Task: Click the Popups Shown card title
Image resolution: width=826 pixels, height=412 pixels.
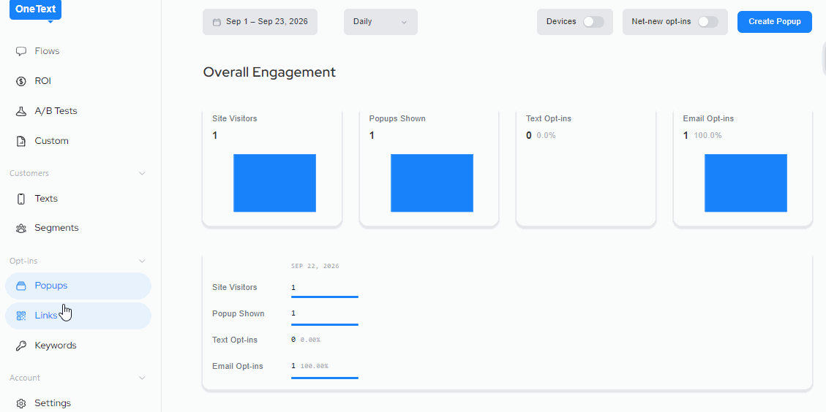Action: pos(397,118)
